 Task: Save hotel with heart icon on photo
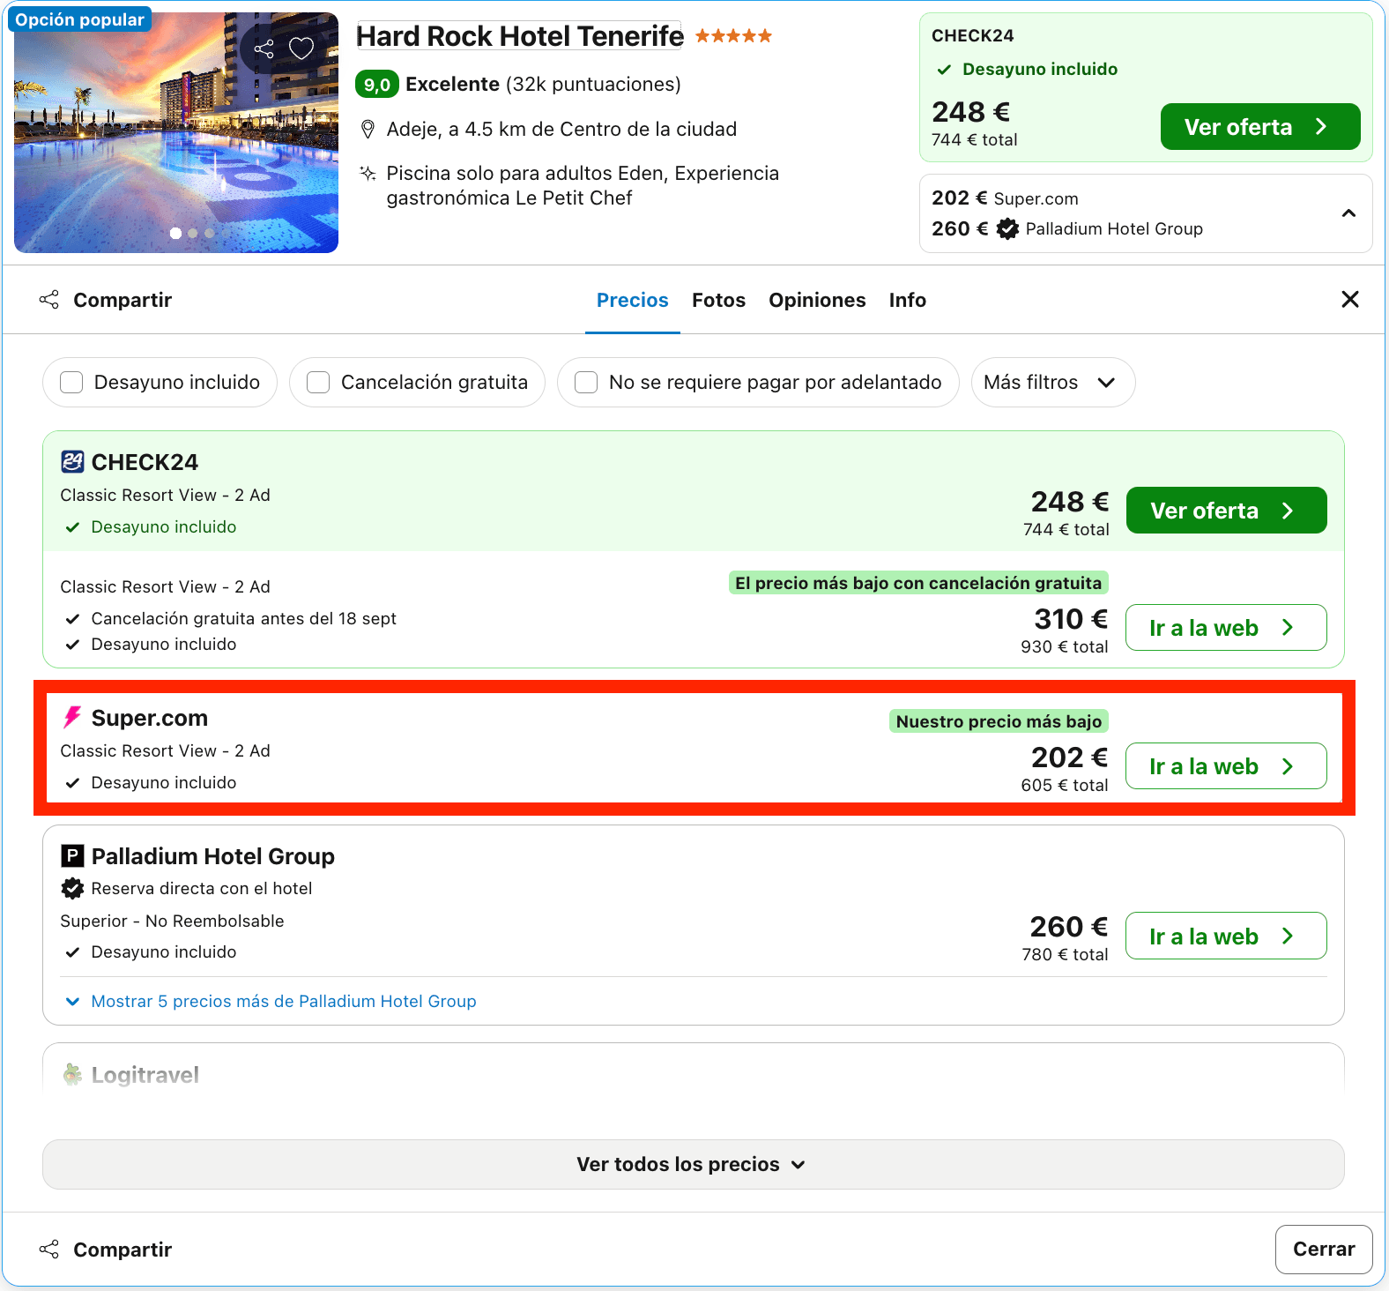301,49
